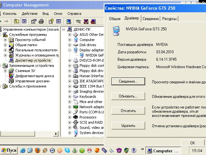Viewport: 206px width, 155px height.
Task: Open the Действие menu
Action: 30,14
